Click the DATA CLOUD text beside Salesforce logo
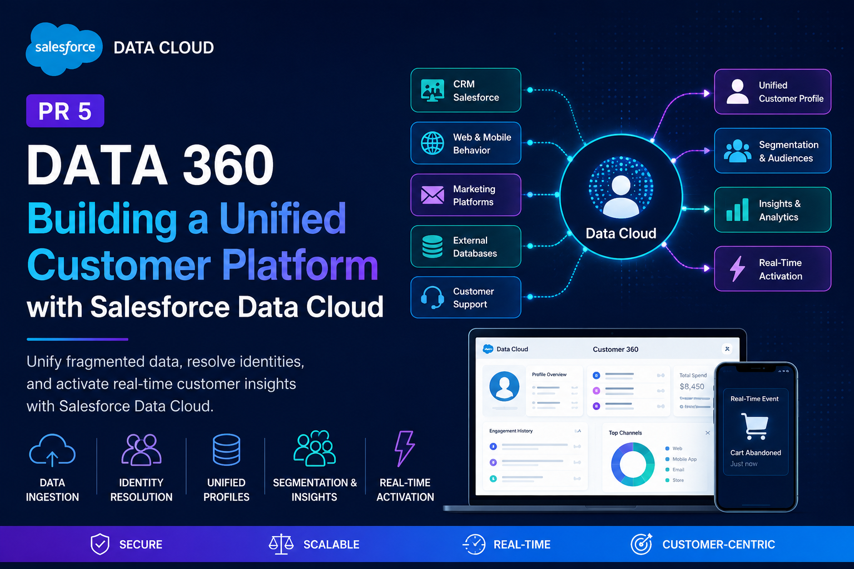Viewport: 854px width, 569px height. (x=163, y=48)
